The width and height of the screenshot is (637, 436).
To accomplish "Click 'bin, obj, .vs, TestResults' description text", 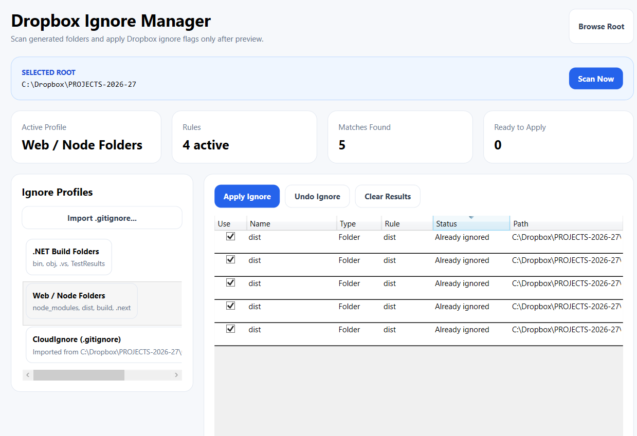I will 68,263.
